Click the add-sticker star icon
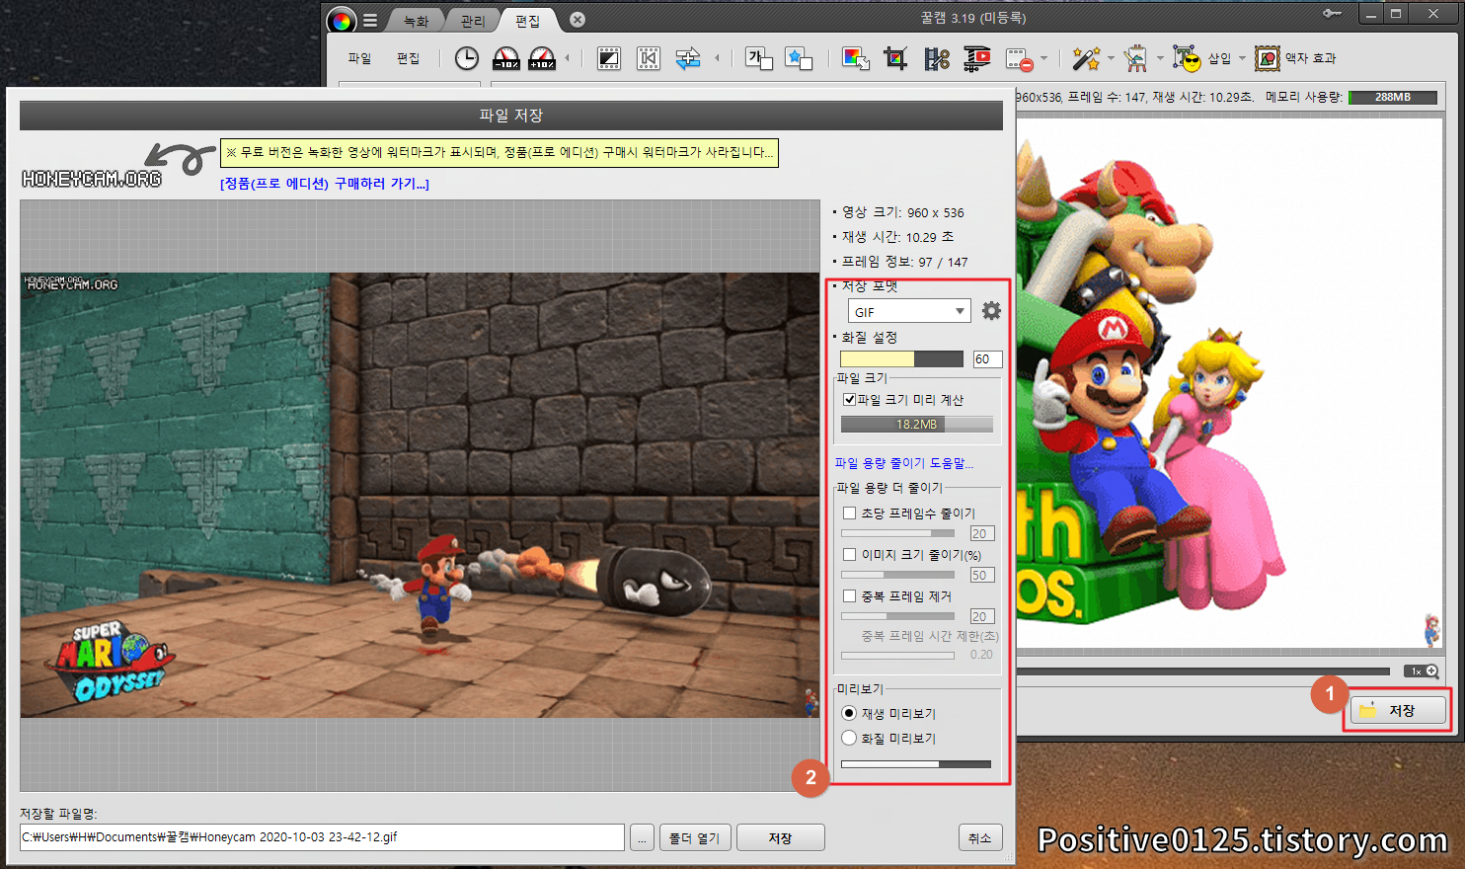 point(798,58)
